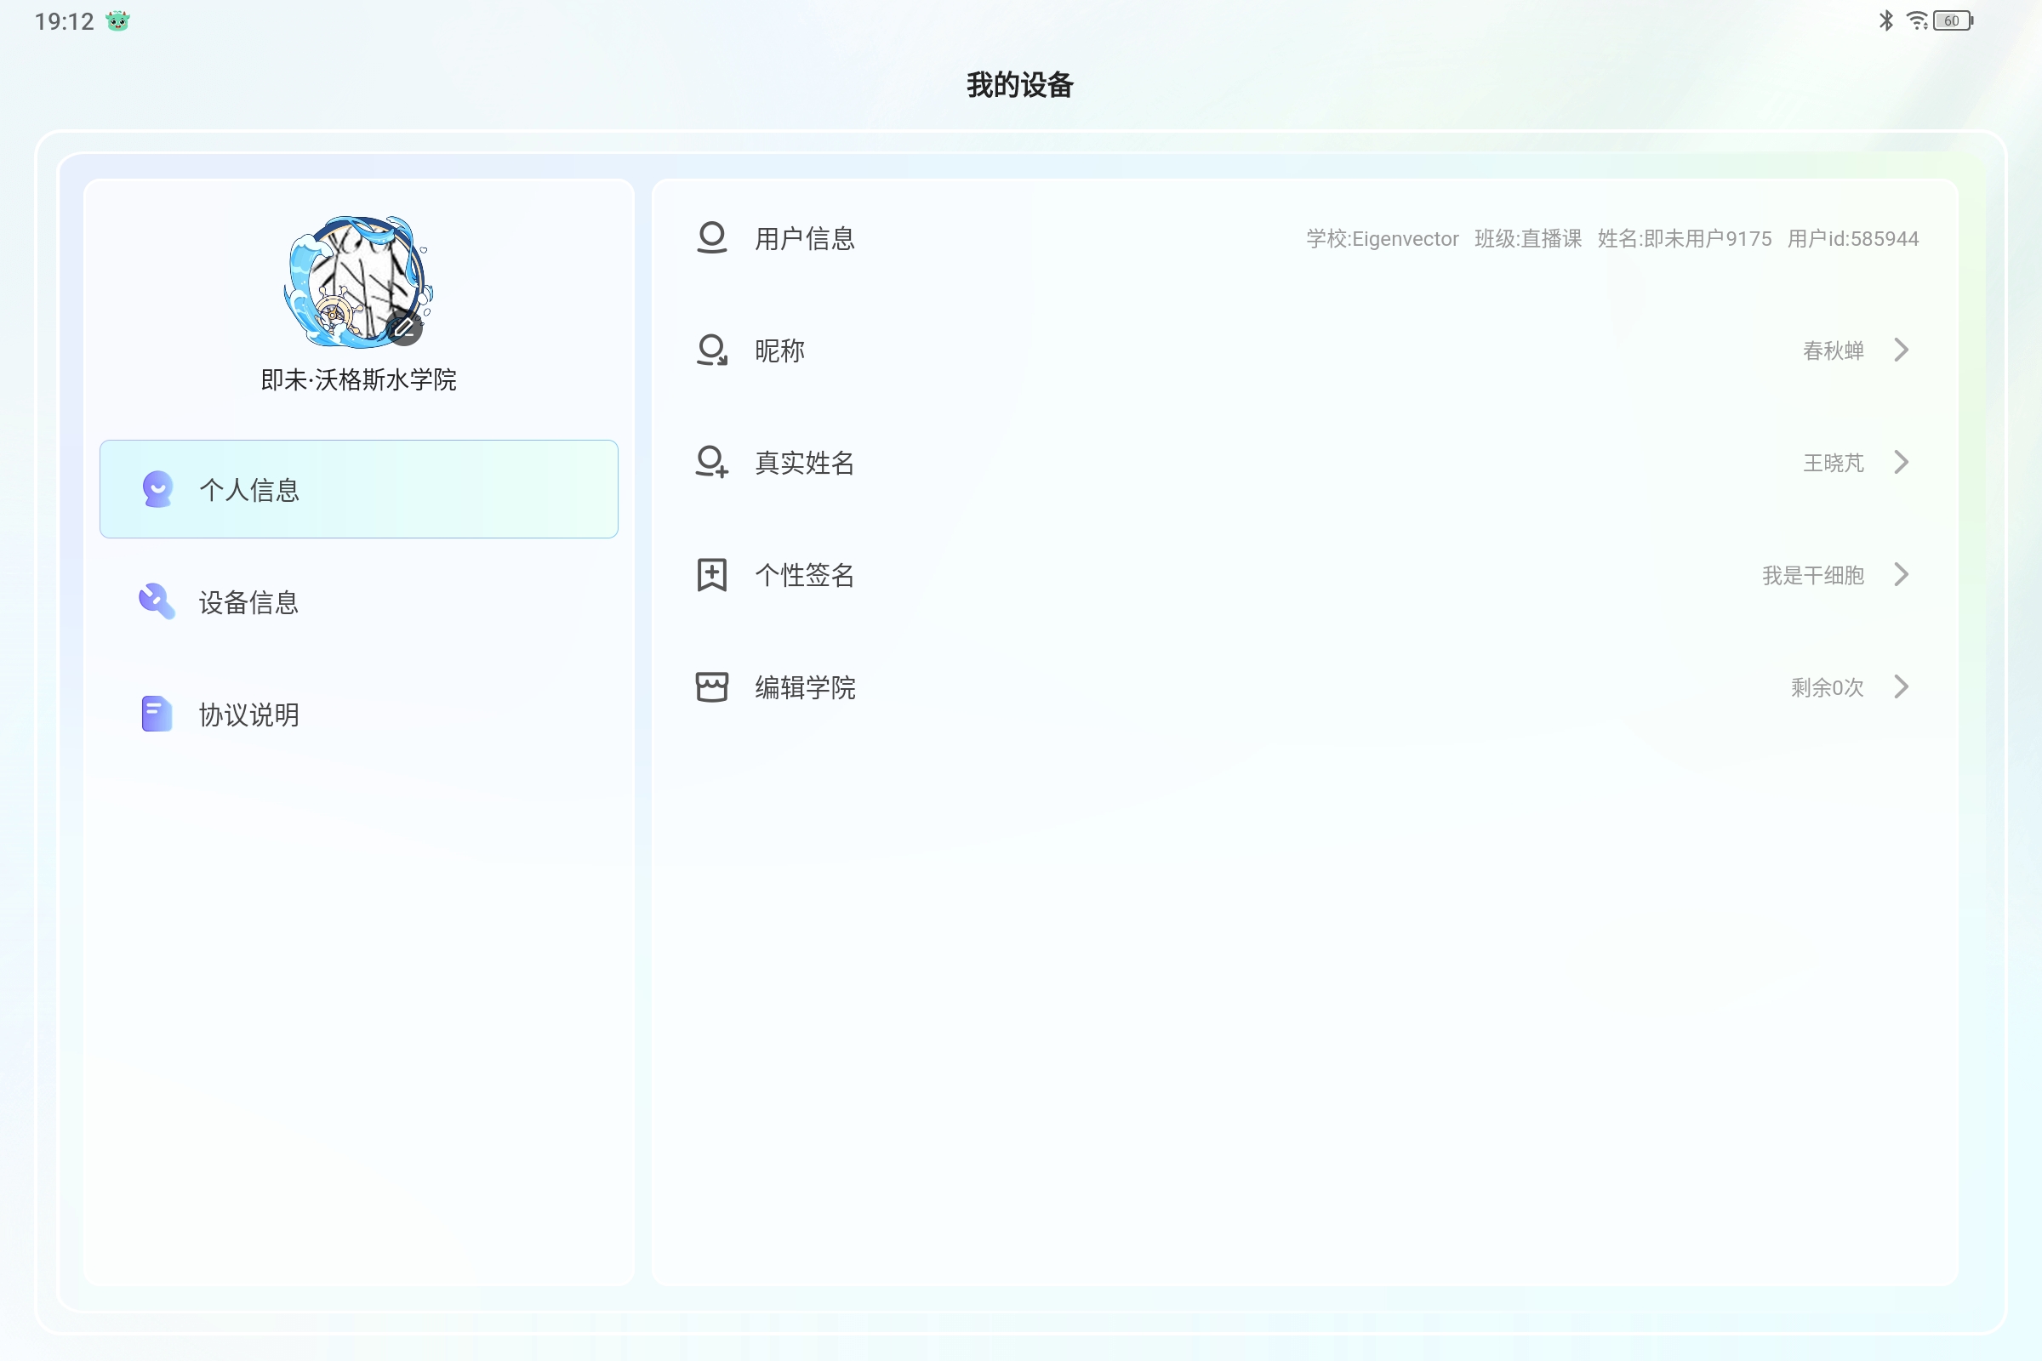Tap the Bluetooth status bar icon
This screenshot has height=1361, width=2042.
pyautogui.click(x=1885, y=20)
